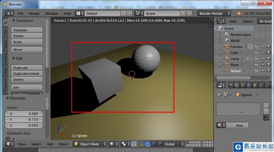The height and width of the screenshot is (152, 274).
Task: Open the Render Layers properties tab
Action: pyautogui.click(x=237, y=85)
